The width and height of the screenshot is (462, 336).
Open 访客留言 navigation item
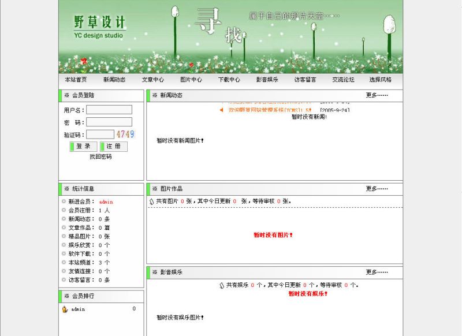click(305, 80)
